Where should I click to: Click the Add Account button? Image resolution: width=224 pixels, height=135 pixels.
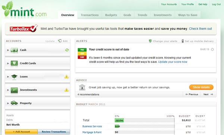(x=21, y=132)
